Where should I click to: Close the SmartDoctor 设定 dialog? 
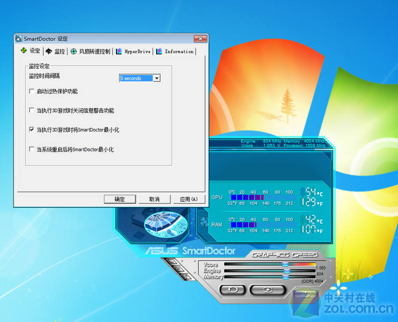(x=200, y=39)
